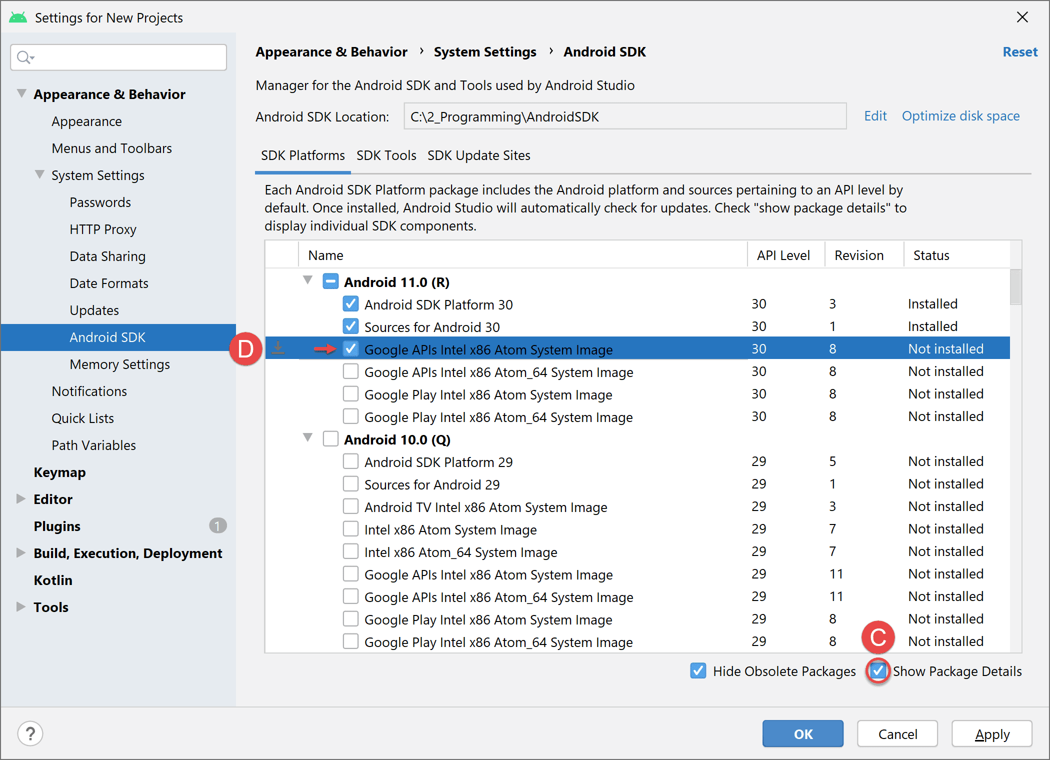Click the settings search field
The height and width of the screenshot is (760, 1050).
pos(118,57)
